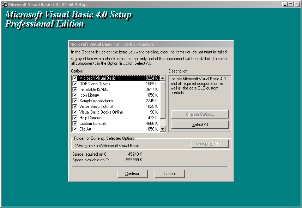The width and height of the screenshot is (302, 208).
Task: Select the Microsoft Visual Basic list row
Action: [x=116, y=78]
